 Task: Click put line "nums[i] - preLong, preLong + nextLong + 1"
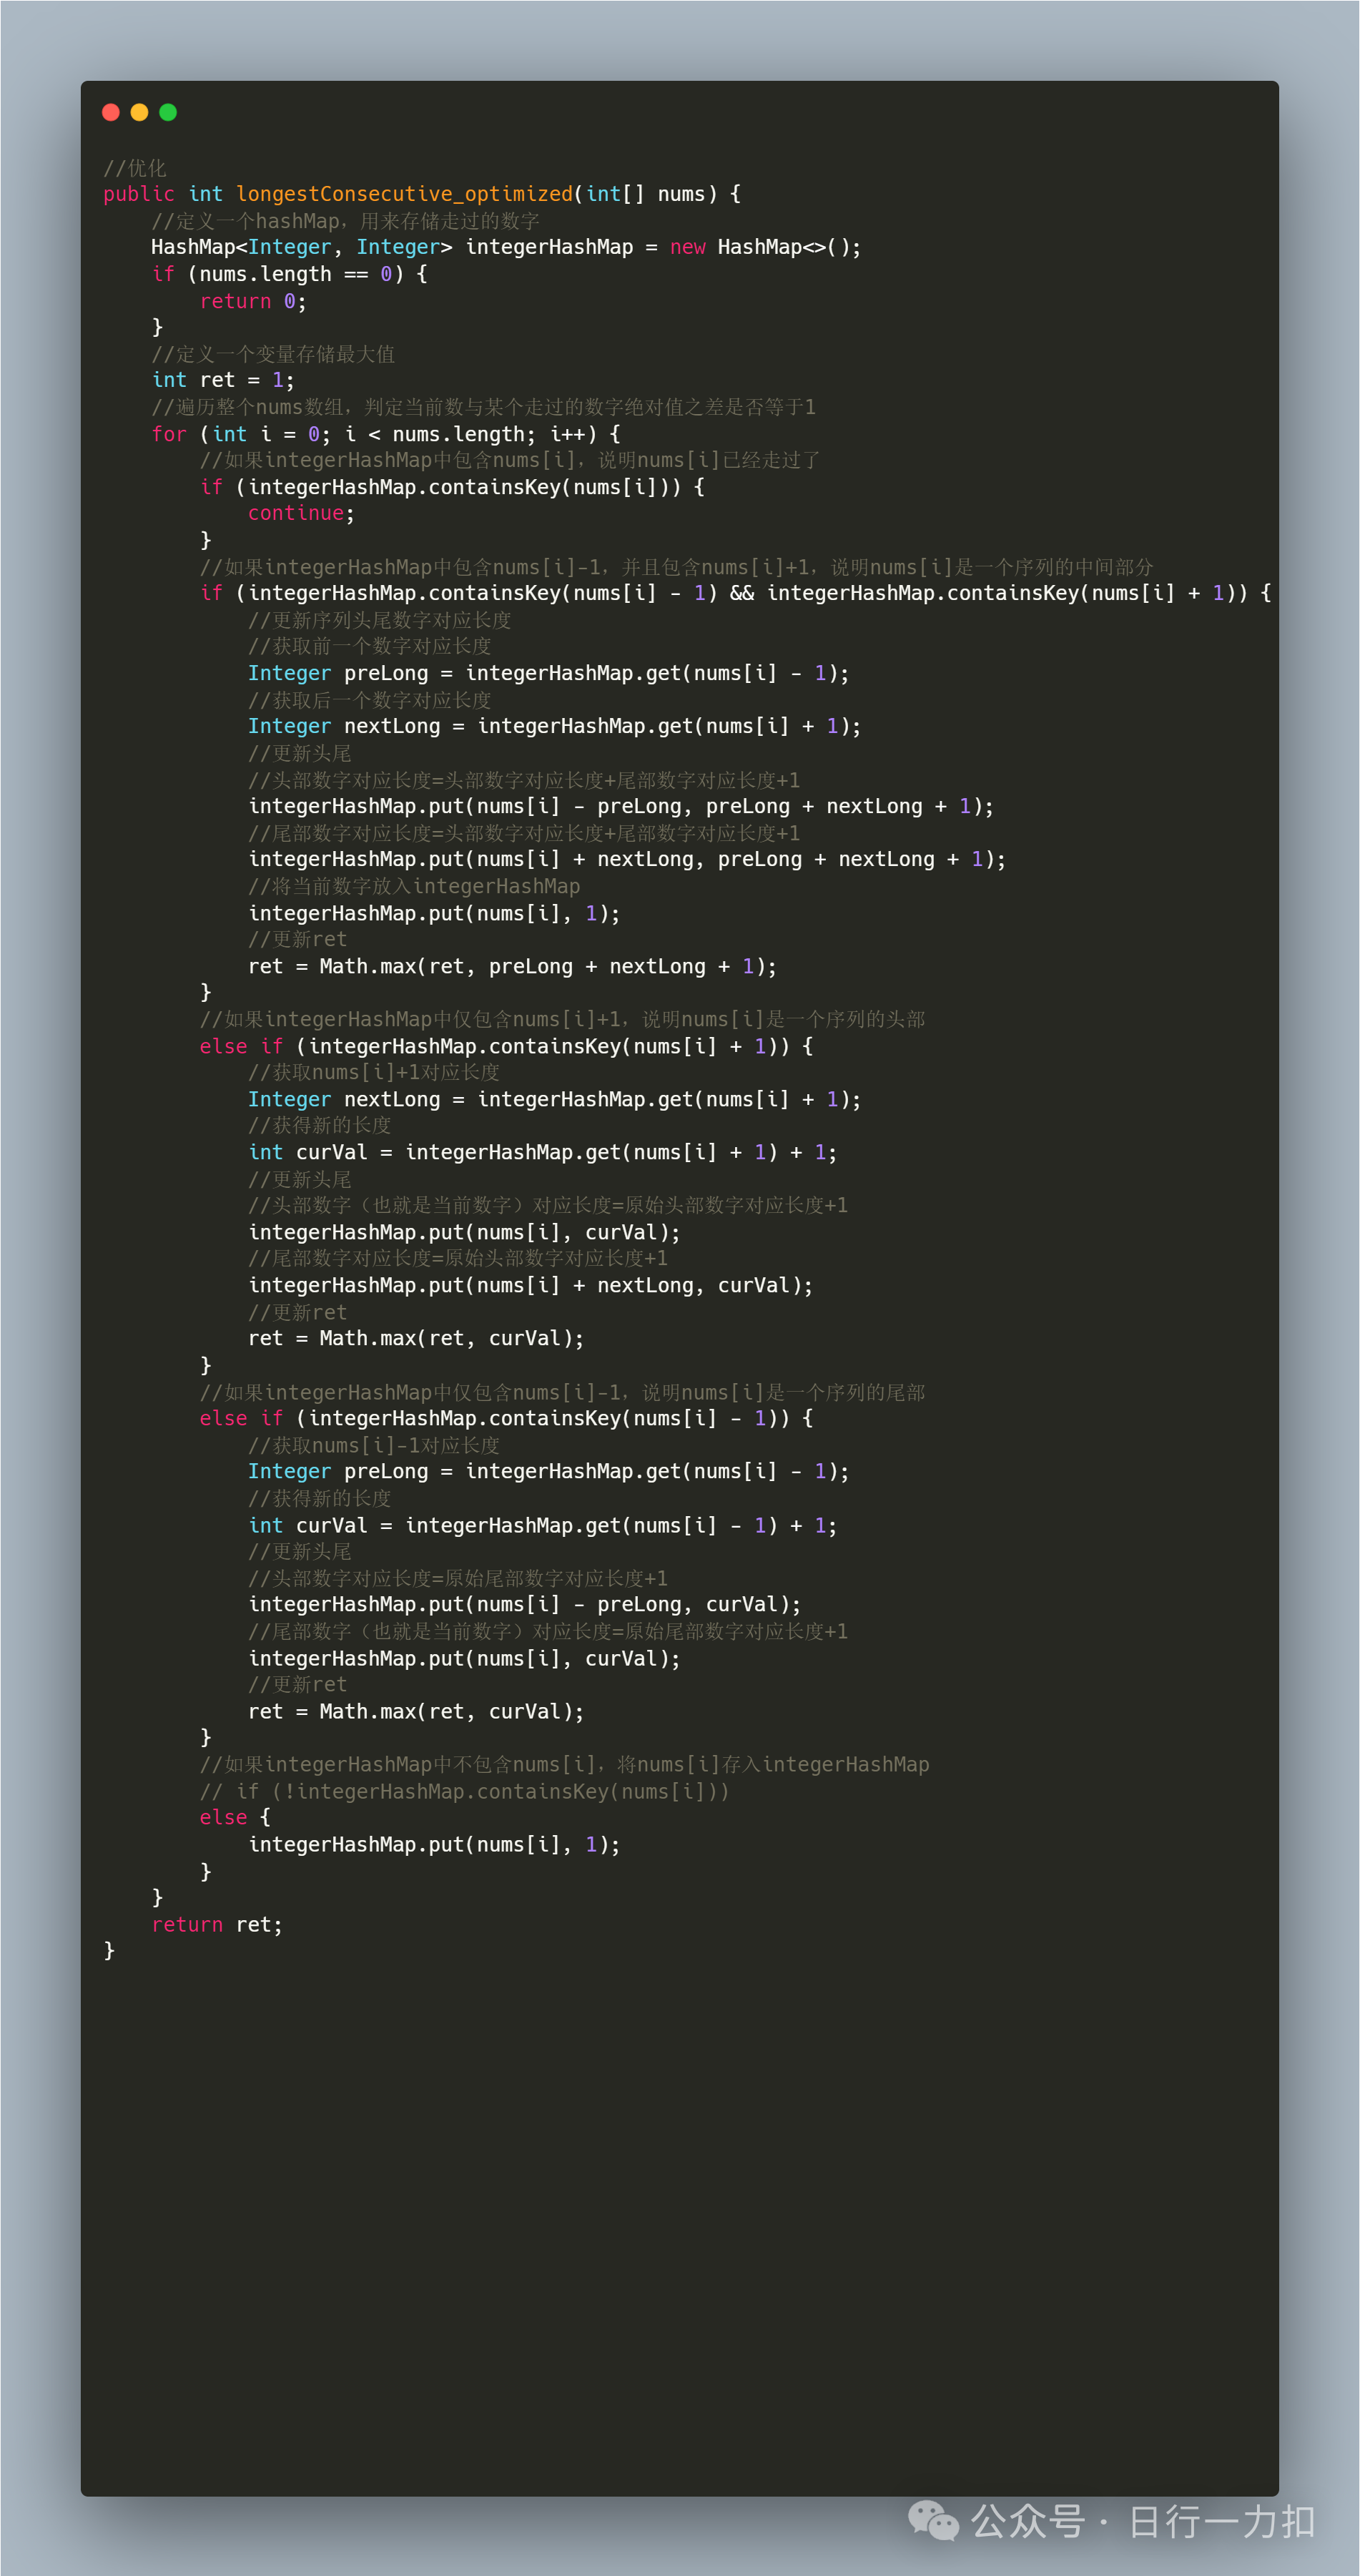pyautogui.click(x=621, y=806)
